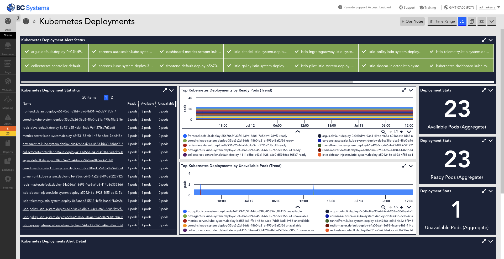The width and height of the screenshot is (504, 259).
Task: Zoom the Unavailable Pods chart with the magnifier
Action: (x=384, y=207)
